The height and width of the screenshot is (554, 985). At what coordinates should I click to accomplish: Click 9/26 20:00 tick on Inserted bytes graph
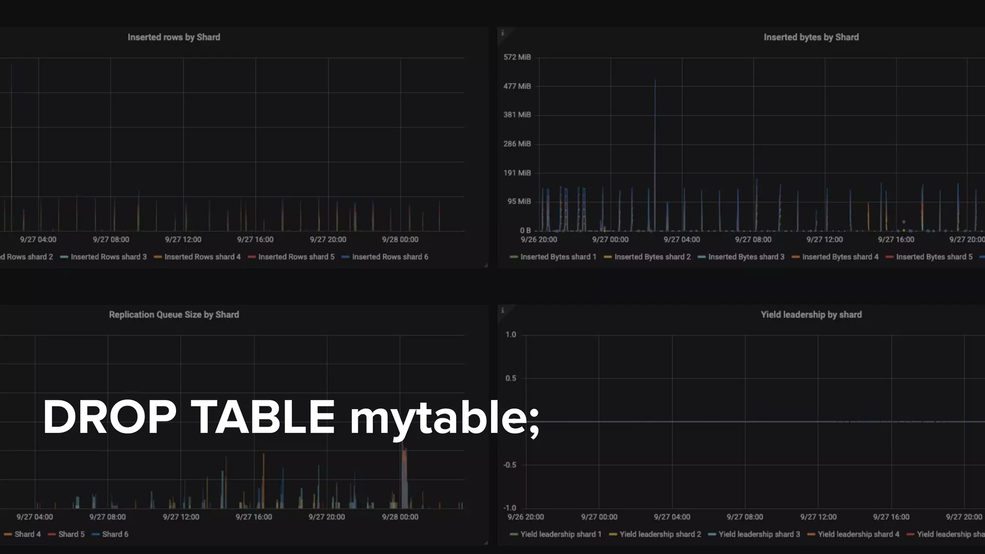click(x=539, y=239)
